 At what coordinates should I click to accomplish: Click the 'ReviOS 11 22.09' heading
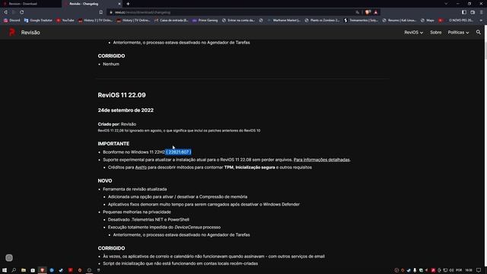(122, 95)
